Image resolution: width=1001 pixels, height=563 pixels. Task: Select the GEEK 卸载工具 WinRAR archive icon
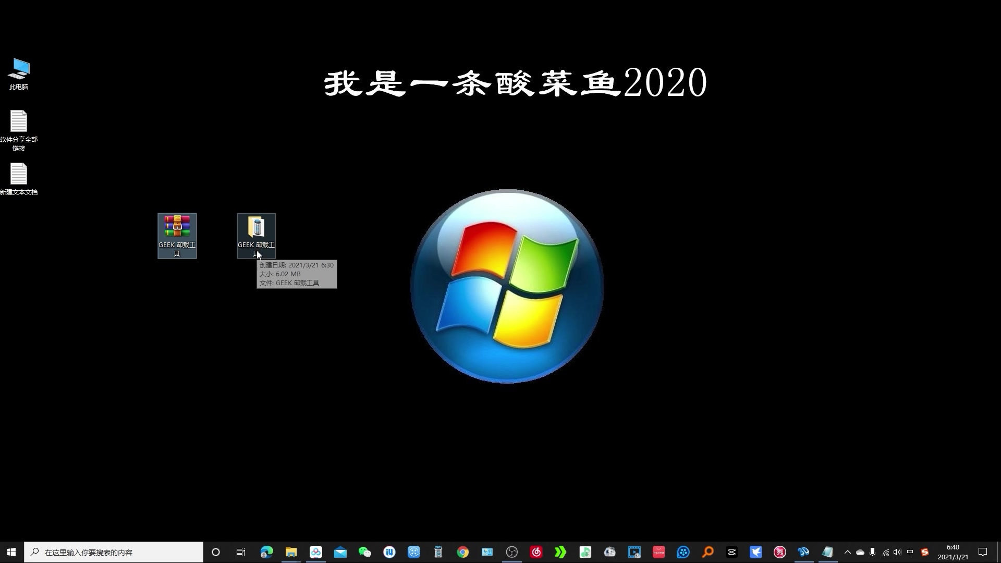click(177, 236)
